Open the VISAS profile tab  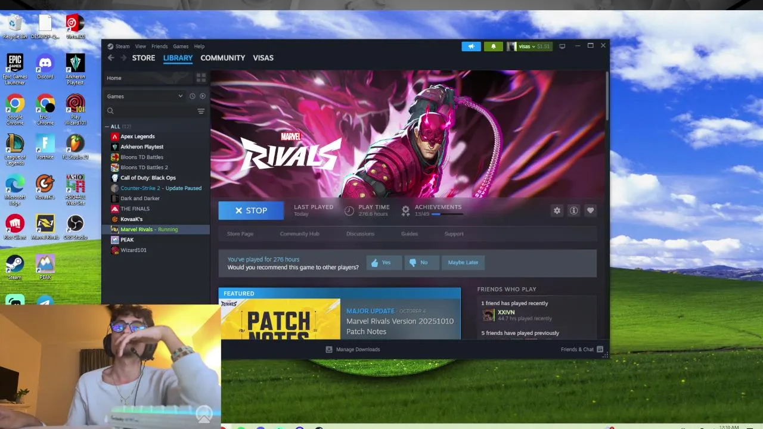(263, 58)
